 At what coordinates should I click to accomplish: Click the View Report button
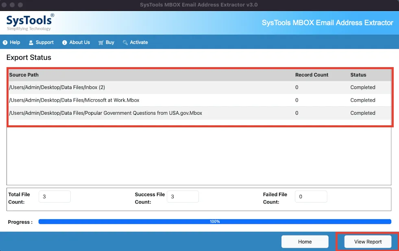(368, 242)
